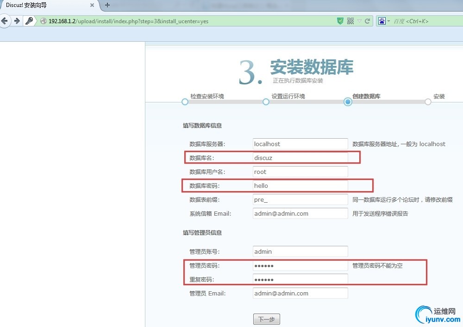Click the 安装数据库 title heading

[x=312, y=67]
